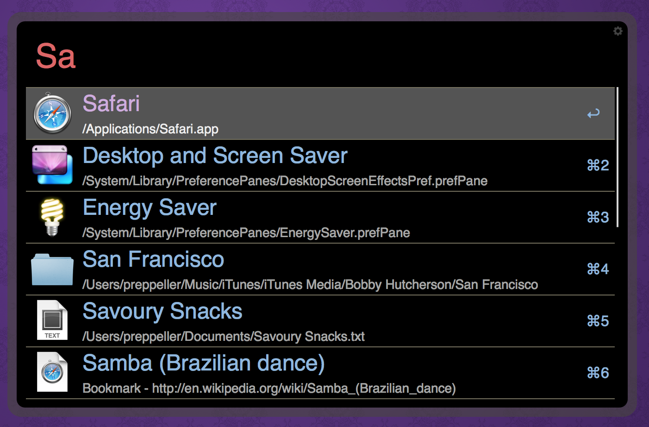
Task: Click the search field containing 'Sa'
Action: (278, 56)
